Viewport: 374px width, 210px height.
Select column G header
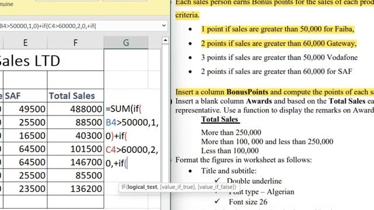point(126,43)
